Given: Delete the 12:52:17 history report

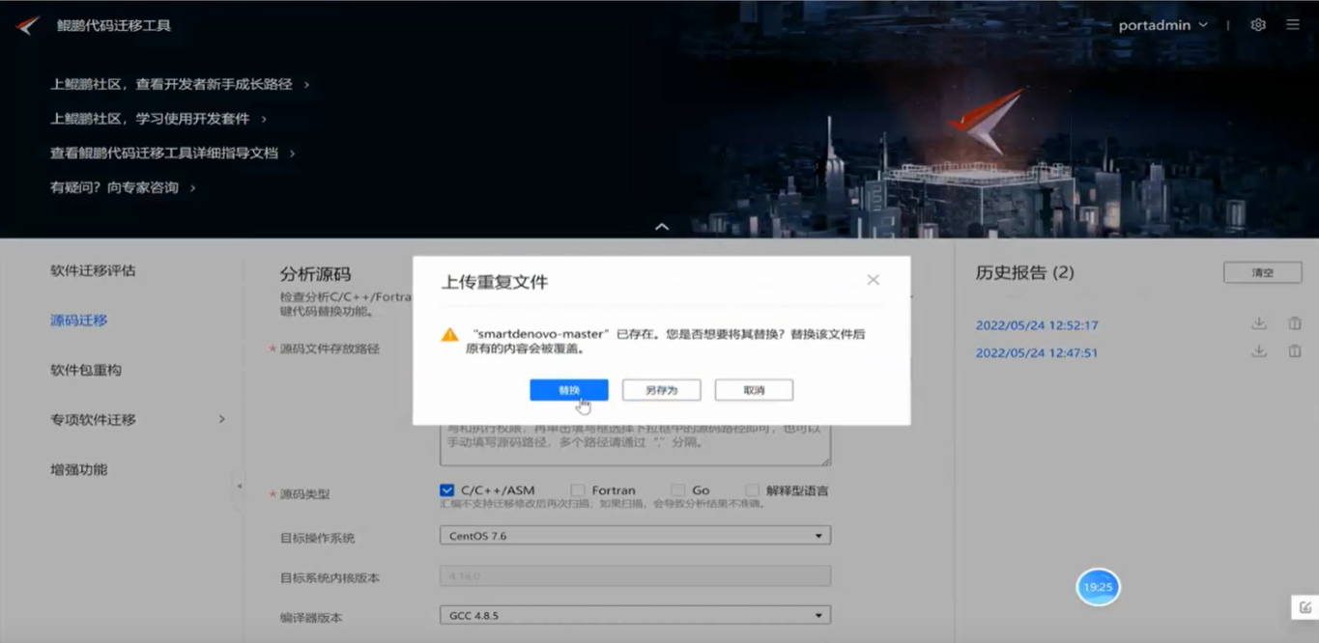Looking at the screenshot, I should 1295,324.
